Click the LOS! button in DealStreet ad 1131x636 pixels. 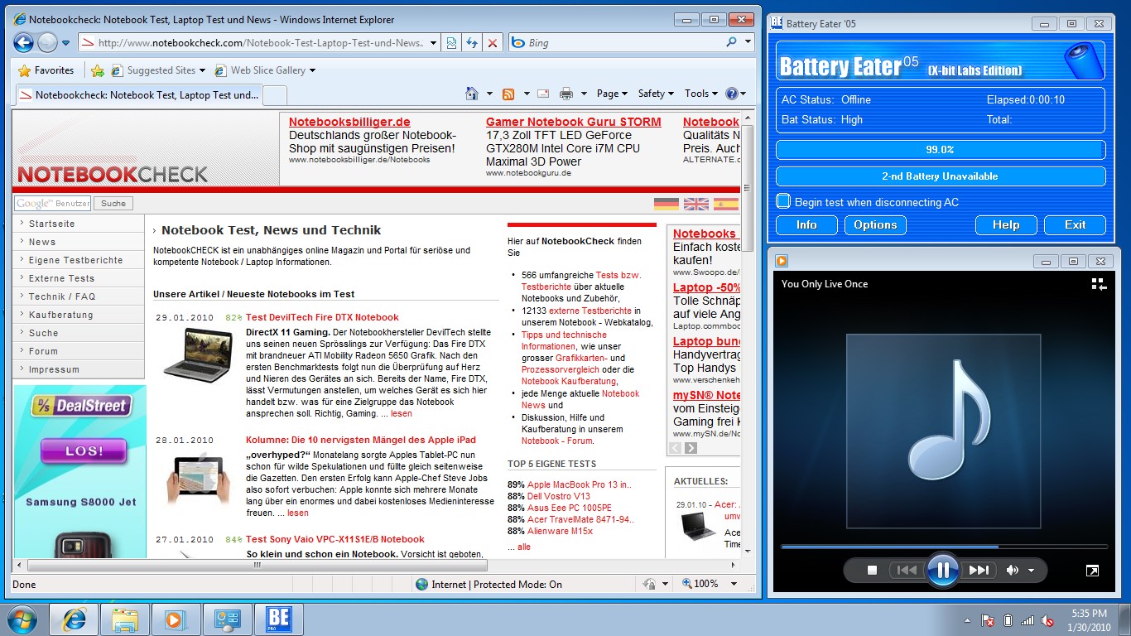pyautogui.click(x=83, y=451)
